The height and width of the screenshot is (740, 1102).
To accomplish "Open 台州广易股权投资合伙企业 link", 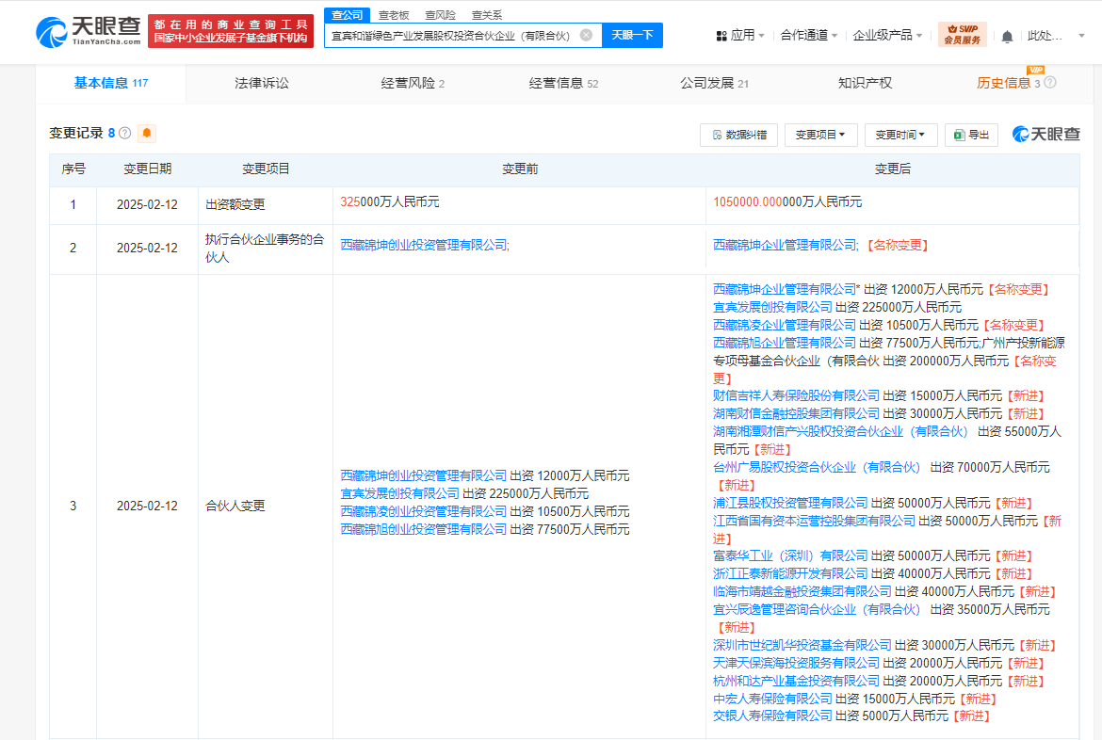I will click(817, 467).
